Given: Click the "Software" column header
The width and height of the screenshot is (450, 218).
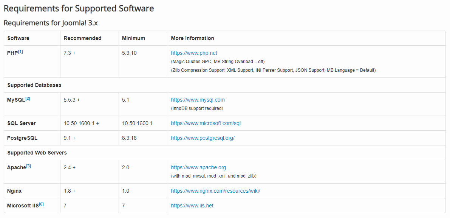Looking at the screenshot, I should click(x=18, y=38).
